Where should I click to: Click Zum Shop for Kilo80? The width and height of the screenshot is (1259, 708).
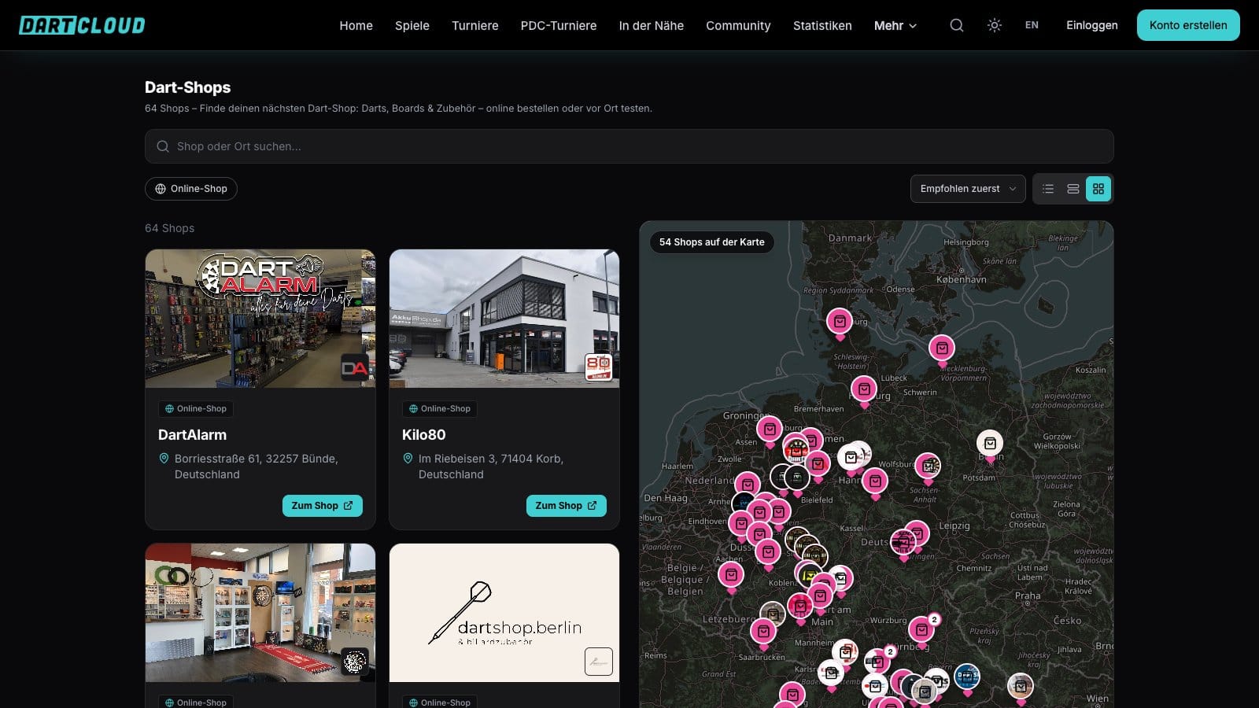pos(567,506)
